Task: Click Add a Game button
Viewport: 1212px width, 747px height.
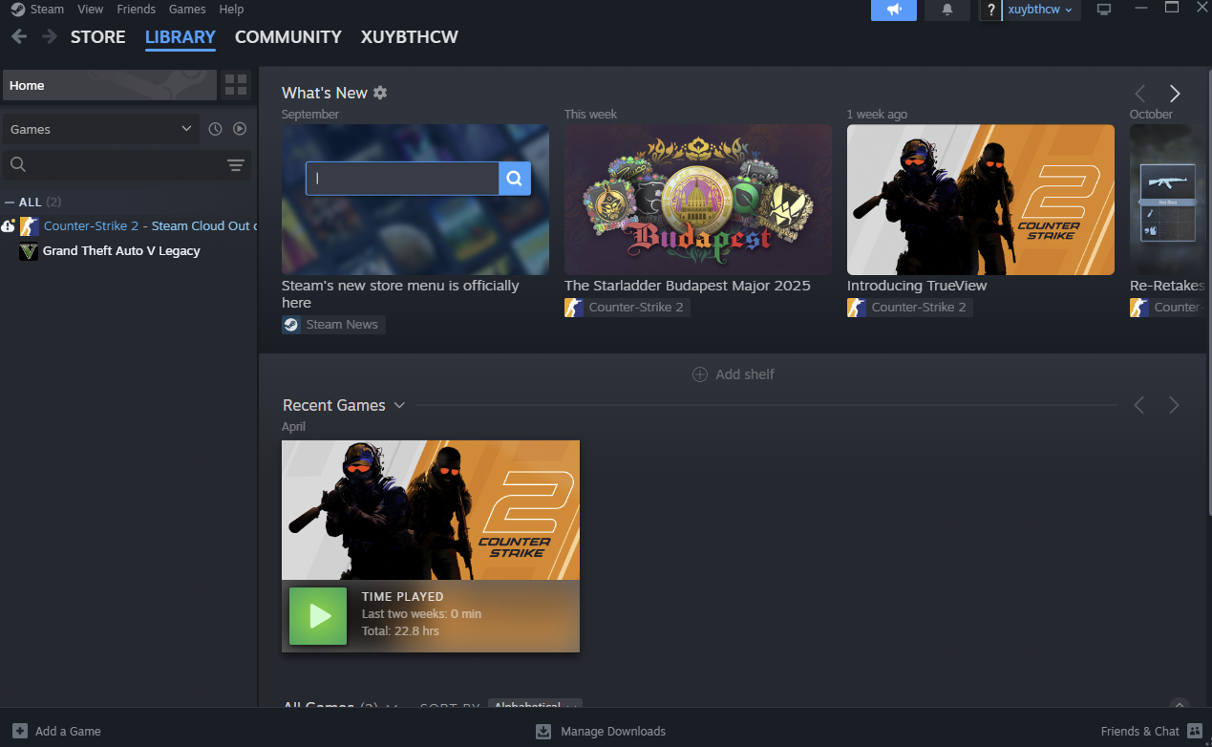Action: pos(56,731)
